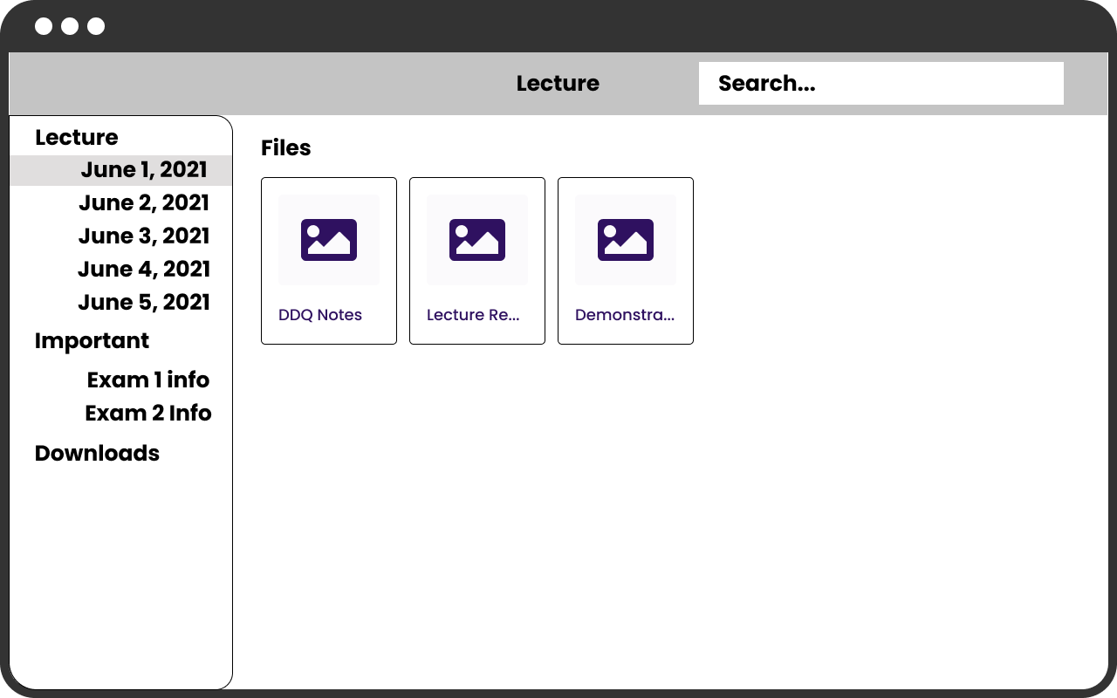Click the Demonstra... file name label
The height and width of the screenshot is (698, 1117).
[x=625, y=315]
